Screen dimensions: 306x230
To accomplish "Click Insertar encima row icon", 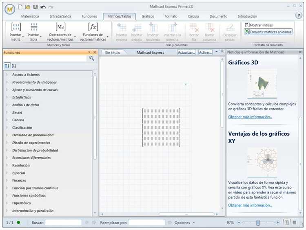I will coord(122,27).
